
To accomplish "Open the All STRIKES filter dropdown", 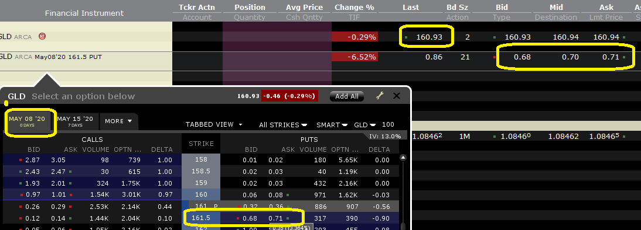I will coord(283,125).
